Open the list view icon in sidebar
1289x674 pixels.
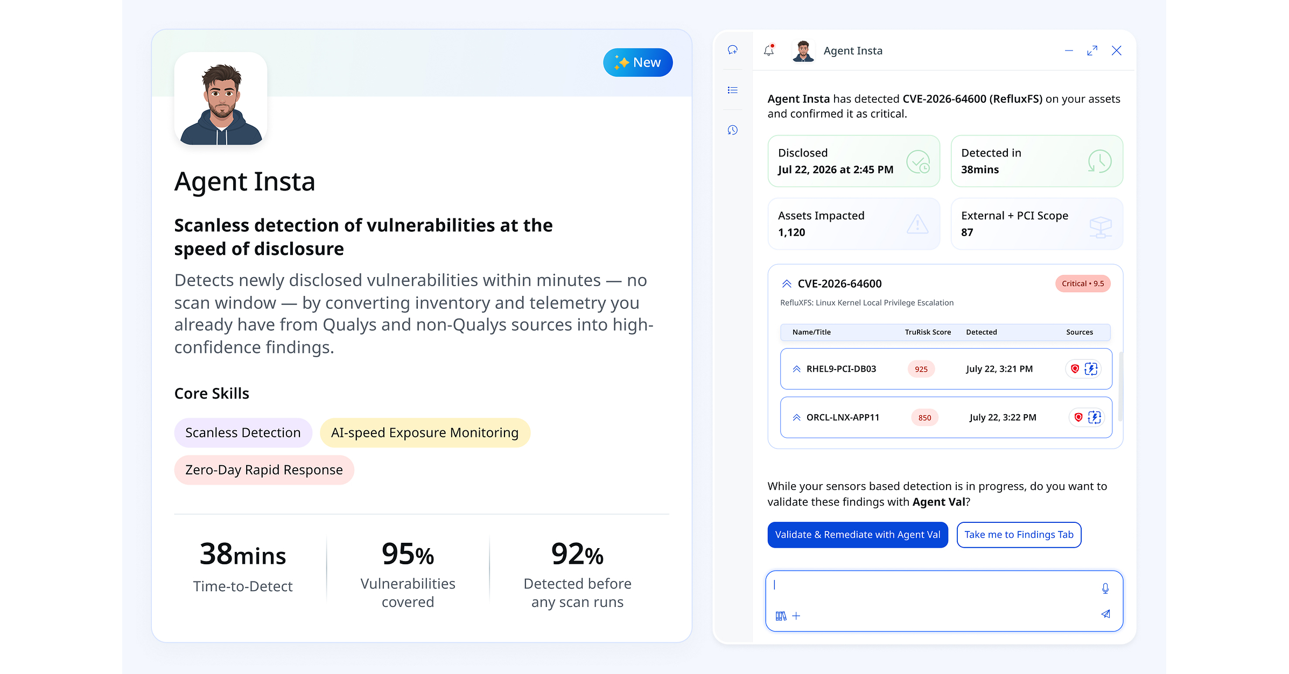(x=732, y=90)
